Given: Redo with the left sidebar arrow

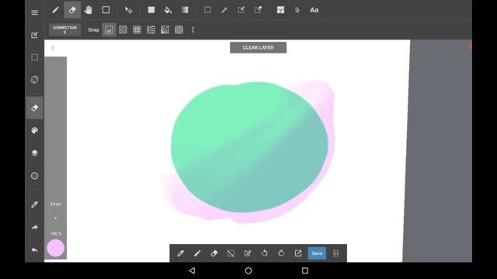Looking at the screenshot, I should (x=34, y=227).
